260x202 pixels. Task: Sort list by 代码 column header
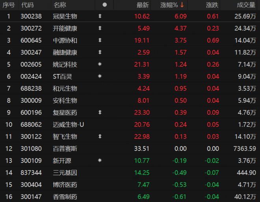[x=28, y=5]
